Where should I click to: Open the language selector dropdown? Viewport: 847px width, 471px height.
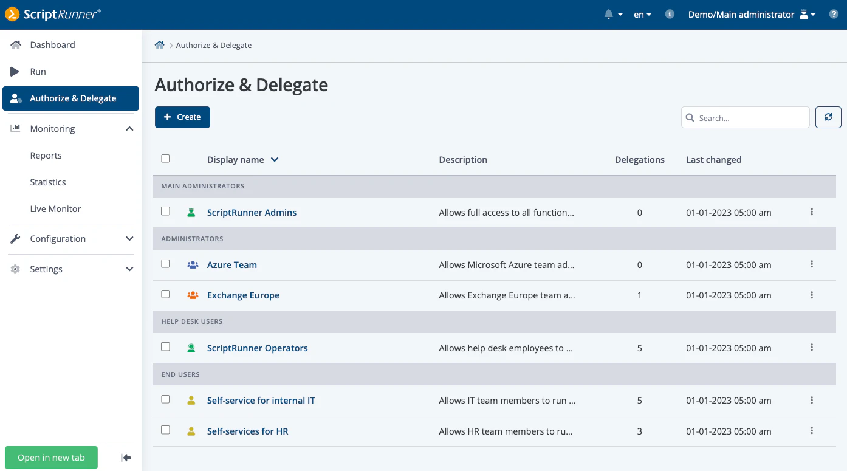[x=642, y=14]
